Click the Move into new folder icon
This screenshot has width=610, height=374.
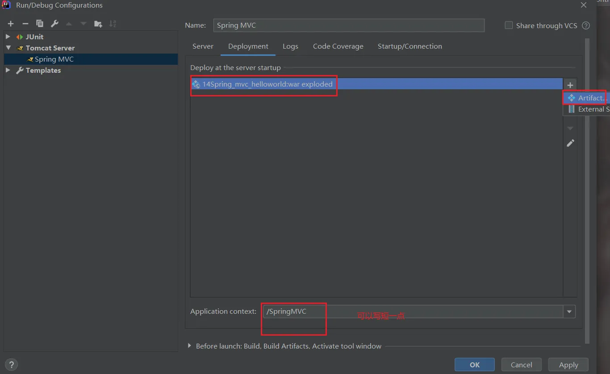coord(98,24)
